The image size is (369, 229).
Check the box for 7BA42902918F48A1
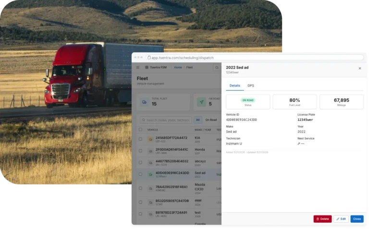pos(140,188)
